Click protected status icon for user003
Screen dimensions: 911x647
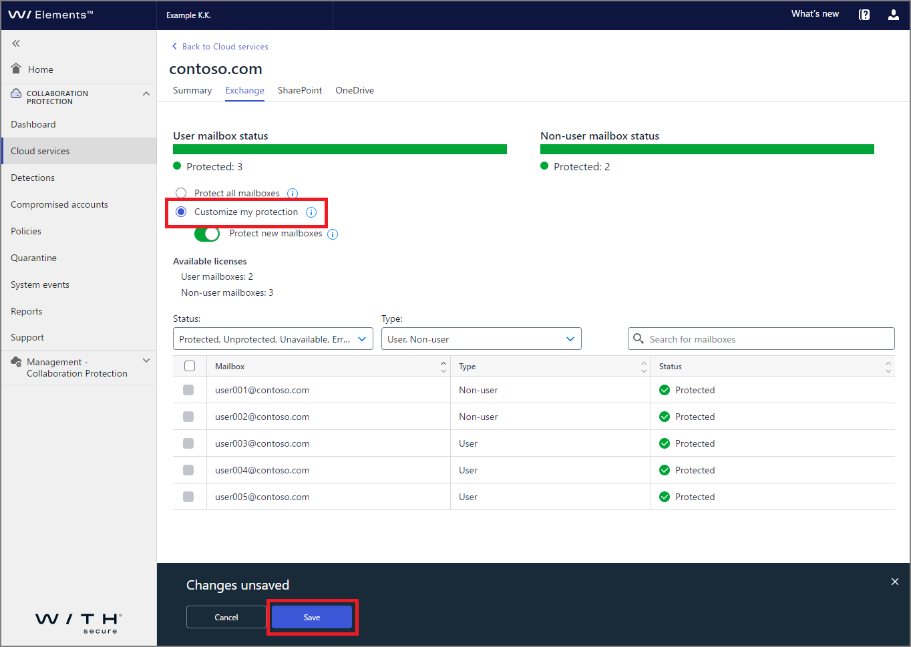pyautogui.click(x=665, y=443)
